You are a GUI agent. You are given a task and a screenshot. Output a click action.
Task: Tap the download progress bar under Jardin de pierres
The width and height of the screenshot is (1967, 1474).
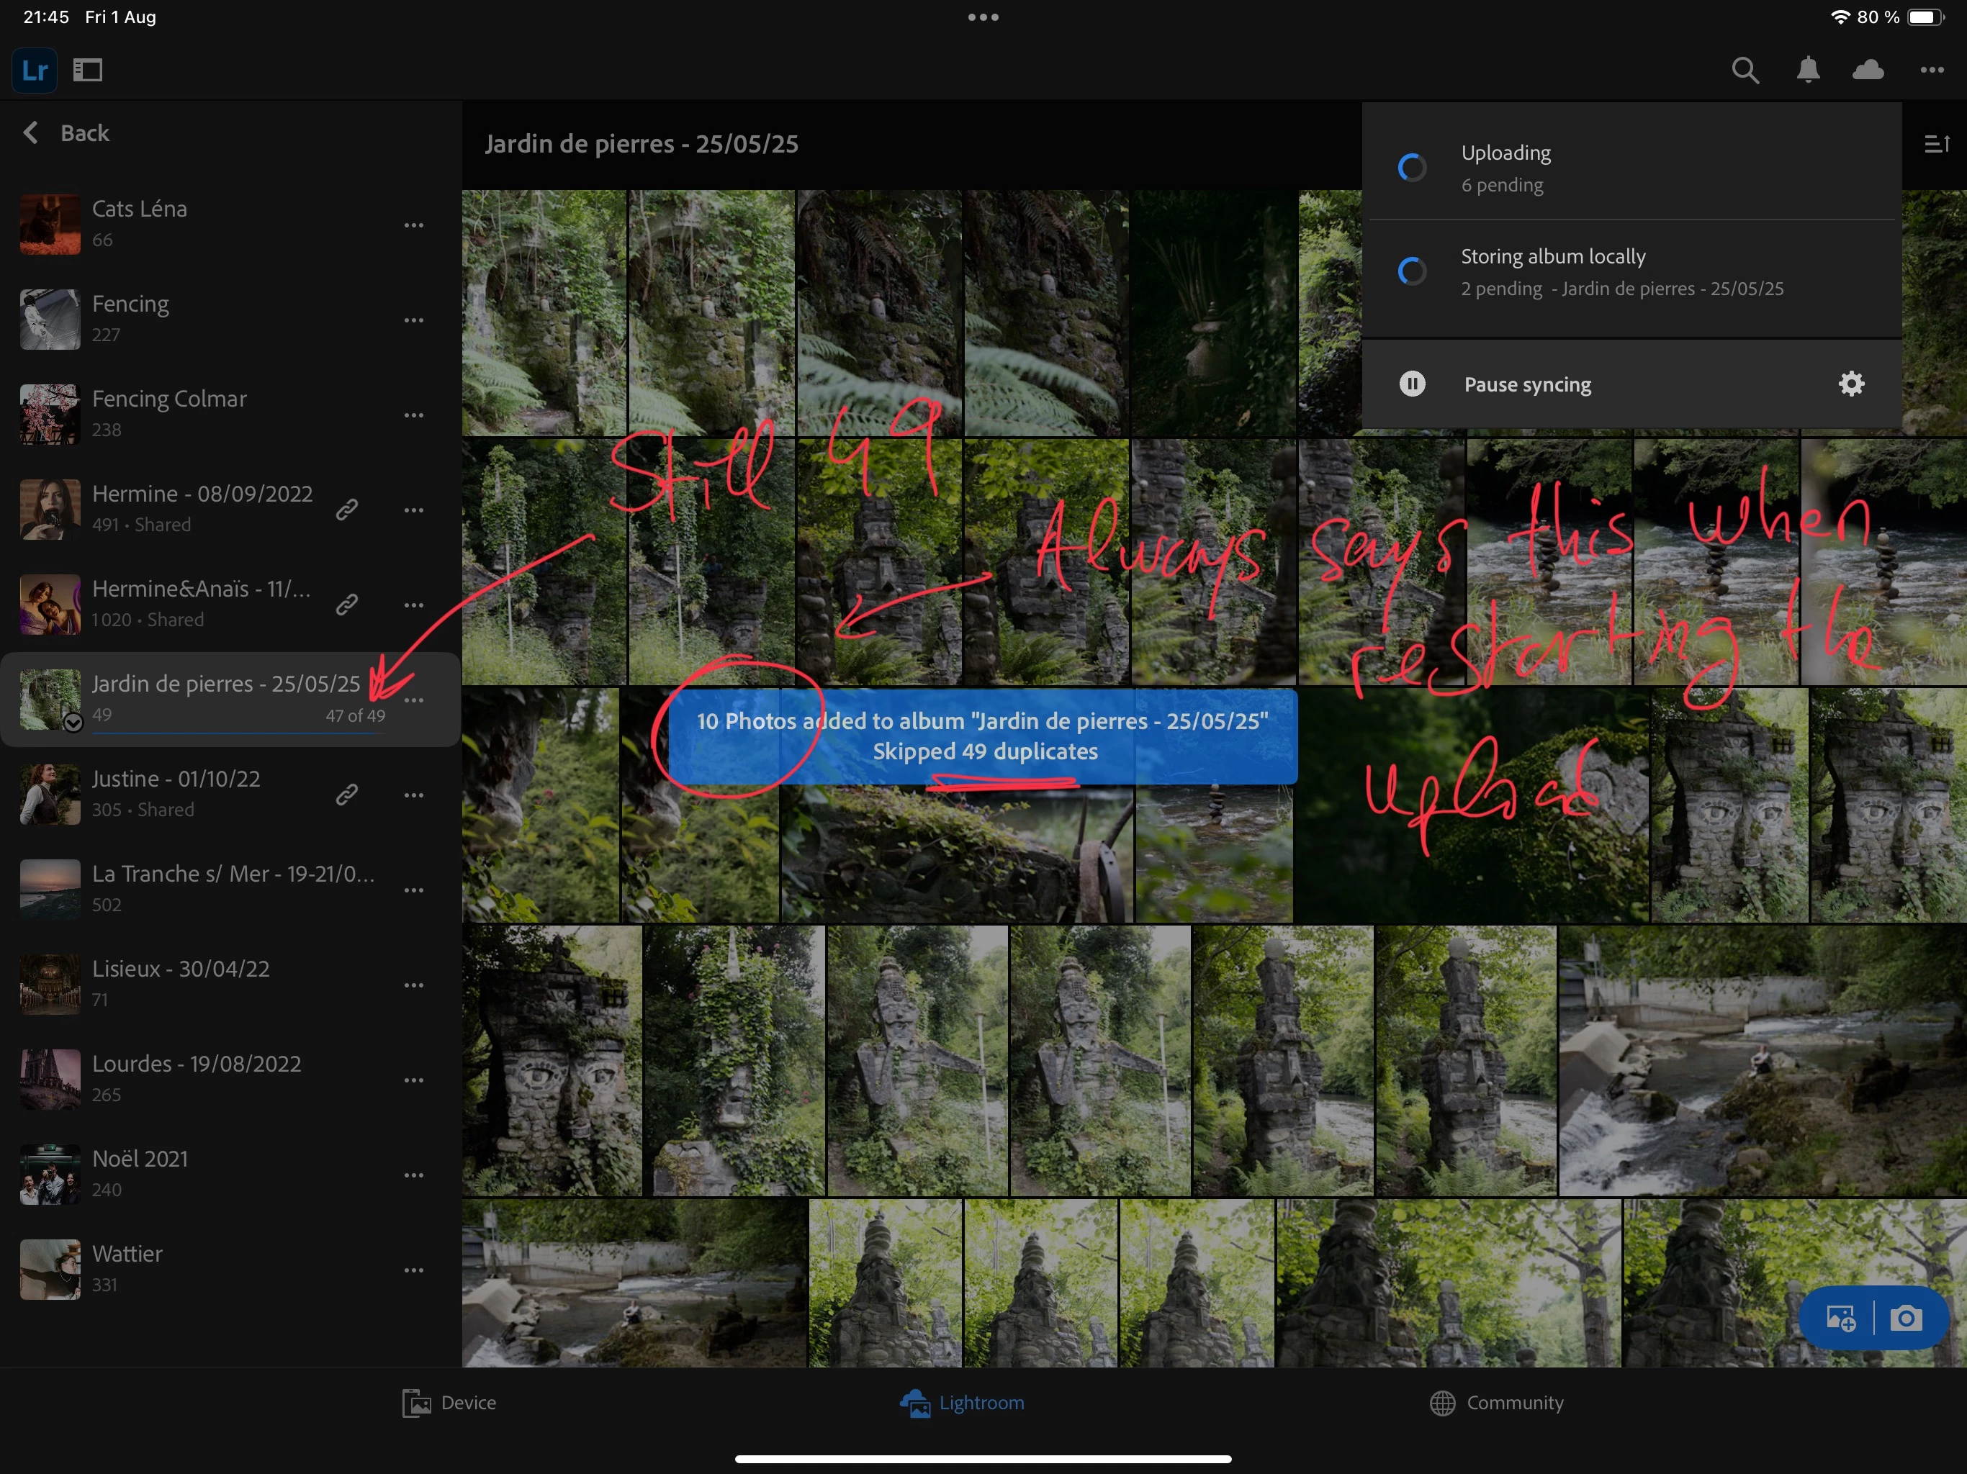(x=238, y=733)
